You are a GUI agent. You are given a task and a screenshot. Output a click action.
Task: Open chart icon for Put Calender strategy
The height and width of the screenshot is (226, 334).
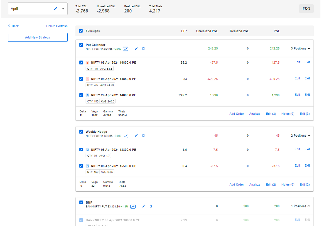(x=126, y=49)
